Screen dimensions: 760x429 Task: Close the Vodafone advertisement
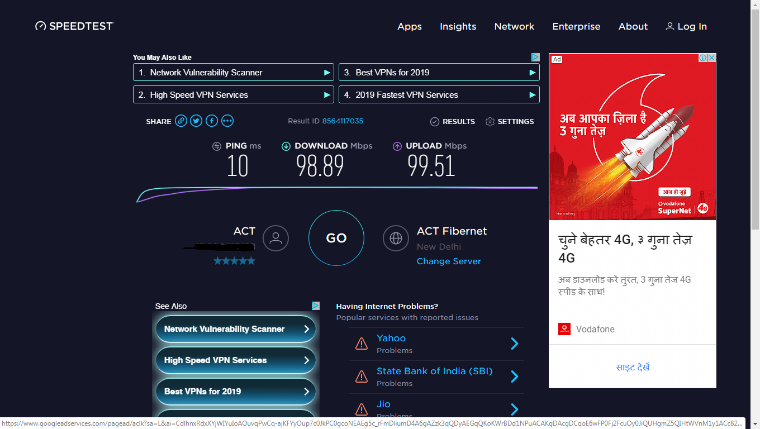click(x=712, y=58)
